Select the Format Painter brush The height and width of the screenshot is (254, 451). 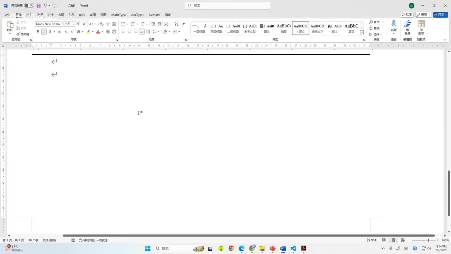coord(23,34)
